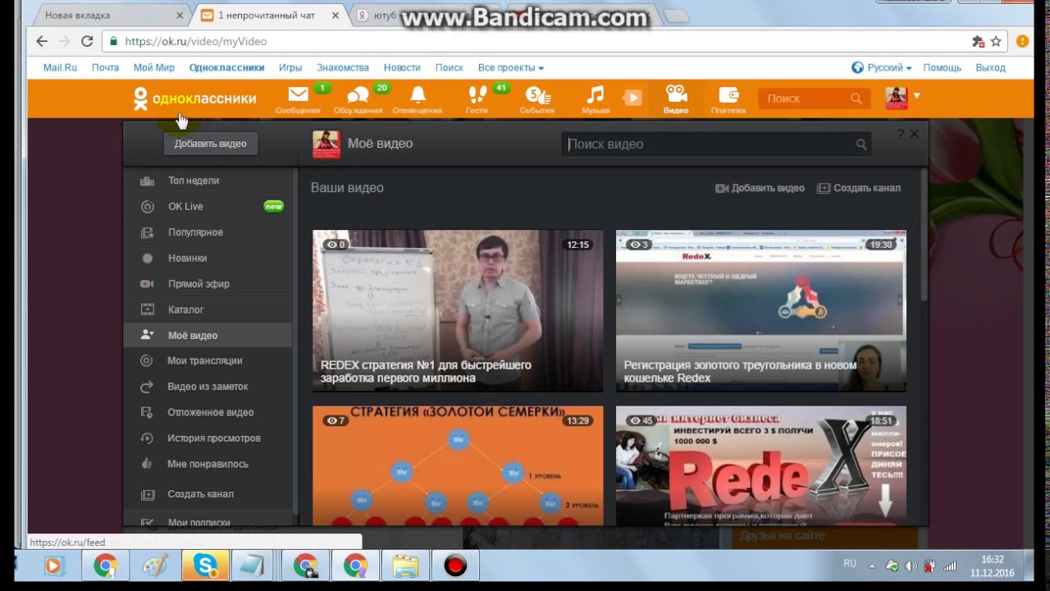Click magnifier in Поиск видео field
1050x591 pixels.
pyautogui.click(x=861, y=144)
